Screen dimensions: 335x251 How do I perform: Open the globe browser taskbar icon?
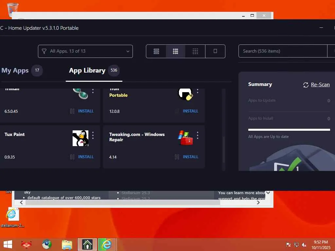click(x=46, y=244)
